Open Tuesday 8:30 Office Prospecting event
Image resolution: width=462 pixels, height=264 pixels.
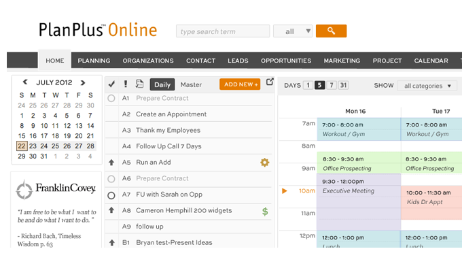point(431,163)
